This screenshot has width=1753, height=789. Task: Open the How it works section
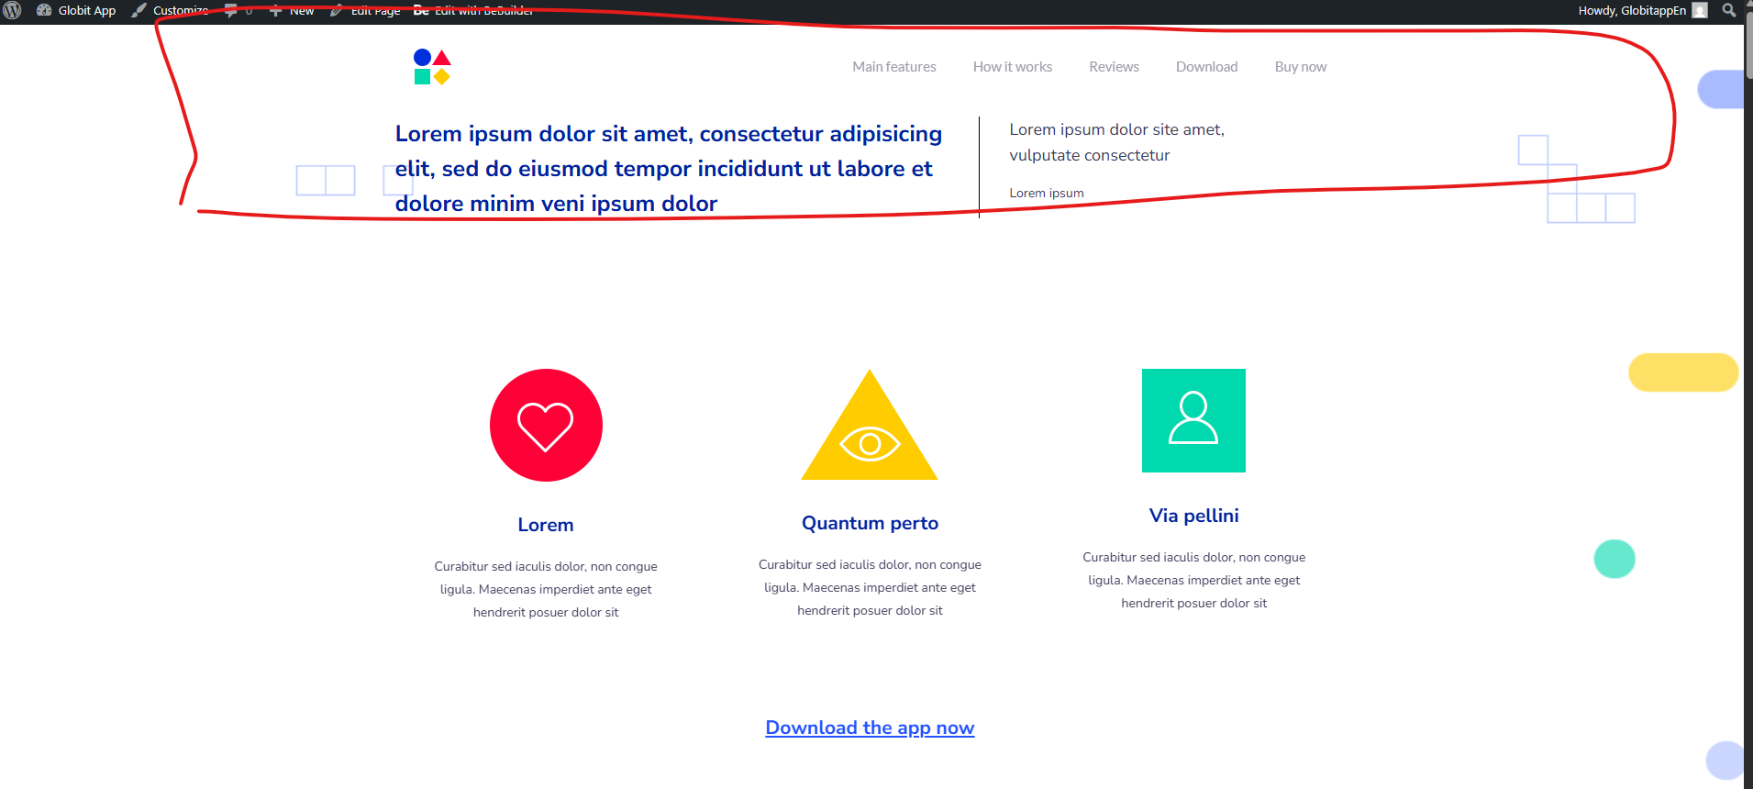(x=1012, y=67)
